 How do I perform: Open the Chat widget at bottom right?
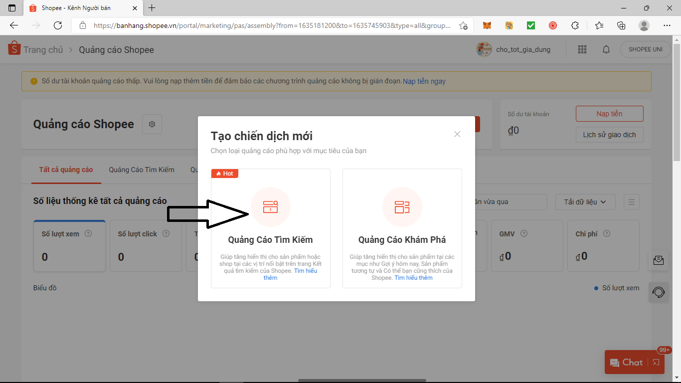coord(632,362)
